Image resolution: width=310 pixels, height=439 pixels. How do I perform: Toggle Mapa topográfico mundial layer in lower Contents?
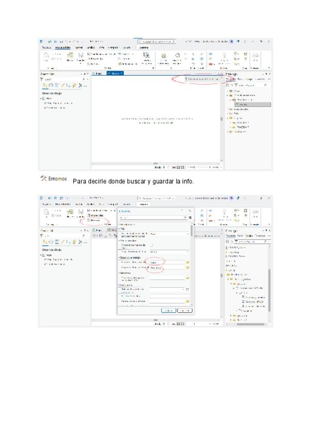click(x=45, y=260)
